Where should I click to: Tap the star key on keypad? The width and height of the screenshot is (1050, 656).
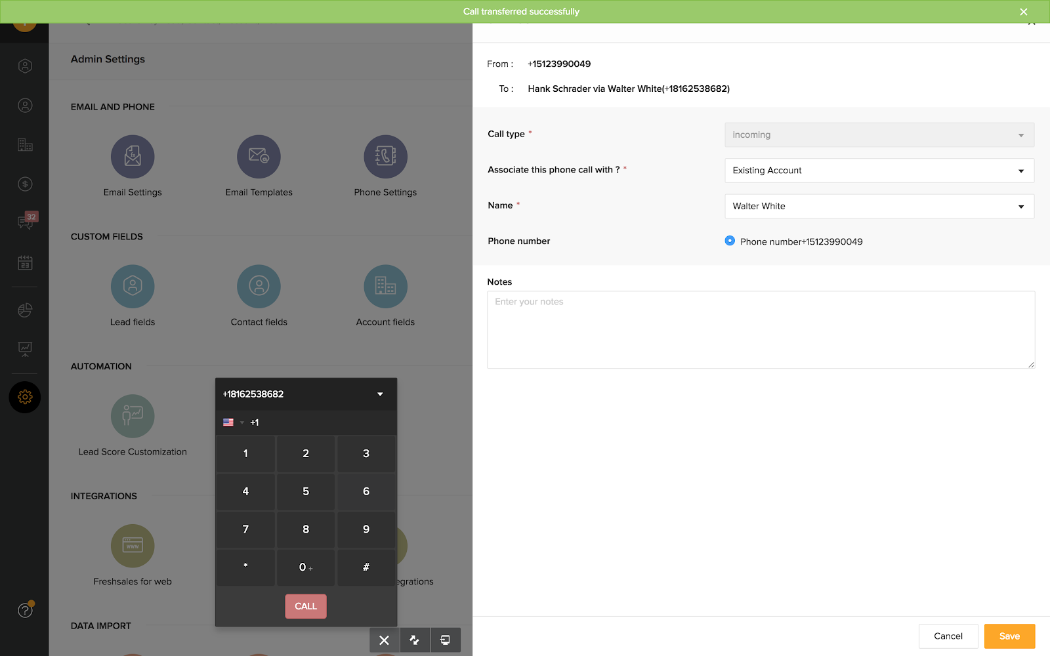point(245,567)
